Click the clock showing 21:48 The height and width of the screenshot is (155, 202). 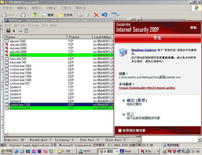tap(195, 151)
